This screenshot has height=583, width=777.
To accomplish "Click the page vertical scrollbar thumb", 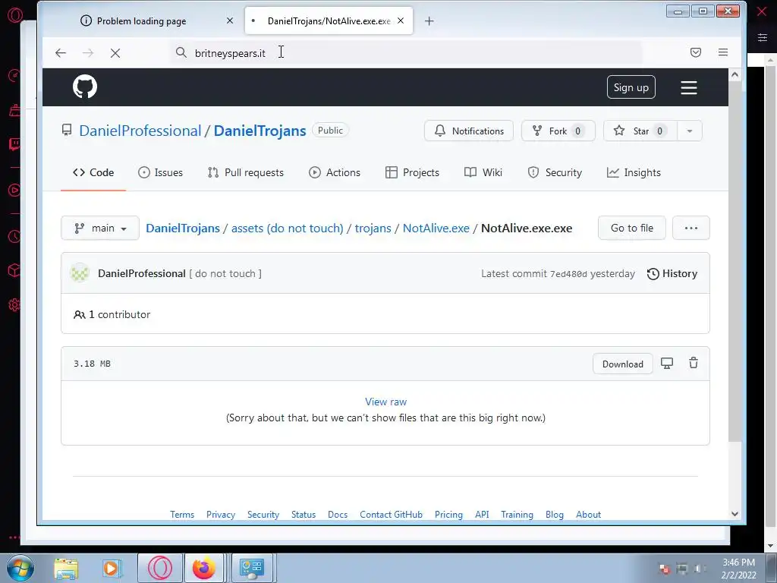I will (735, 261).
